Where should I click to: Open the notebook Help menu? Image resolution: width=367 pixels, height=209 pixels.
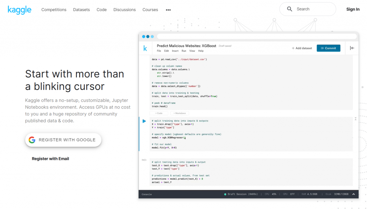click(201, 51)
